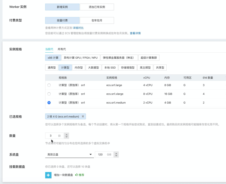Click the ecs.sn1.large spec cell
Viewport: 226px width, 184px height.
point(114,85)
